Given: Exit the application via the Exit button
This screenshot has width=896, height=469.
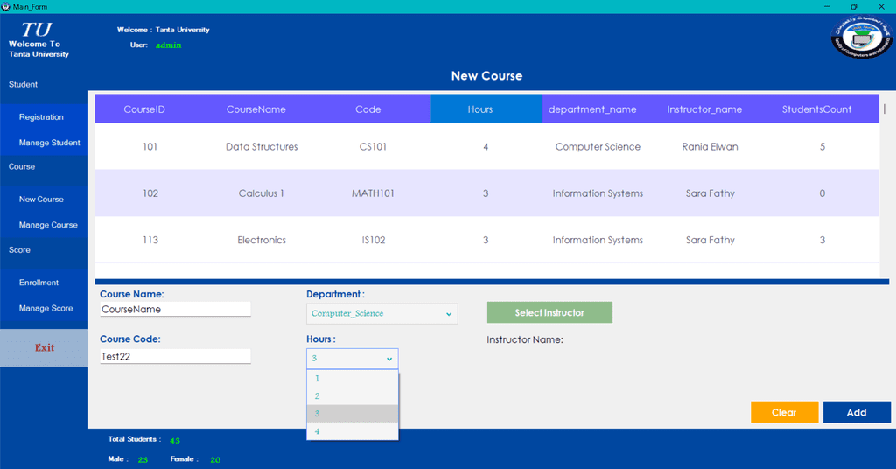Looking at the screenshot, I should pos(44,348).
